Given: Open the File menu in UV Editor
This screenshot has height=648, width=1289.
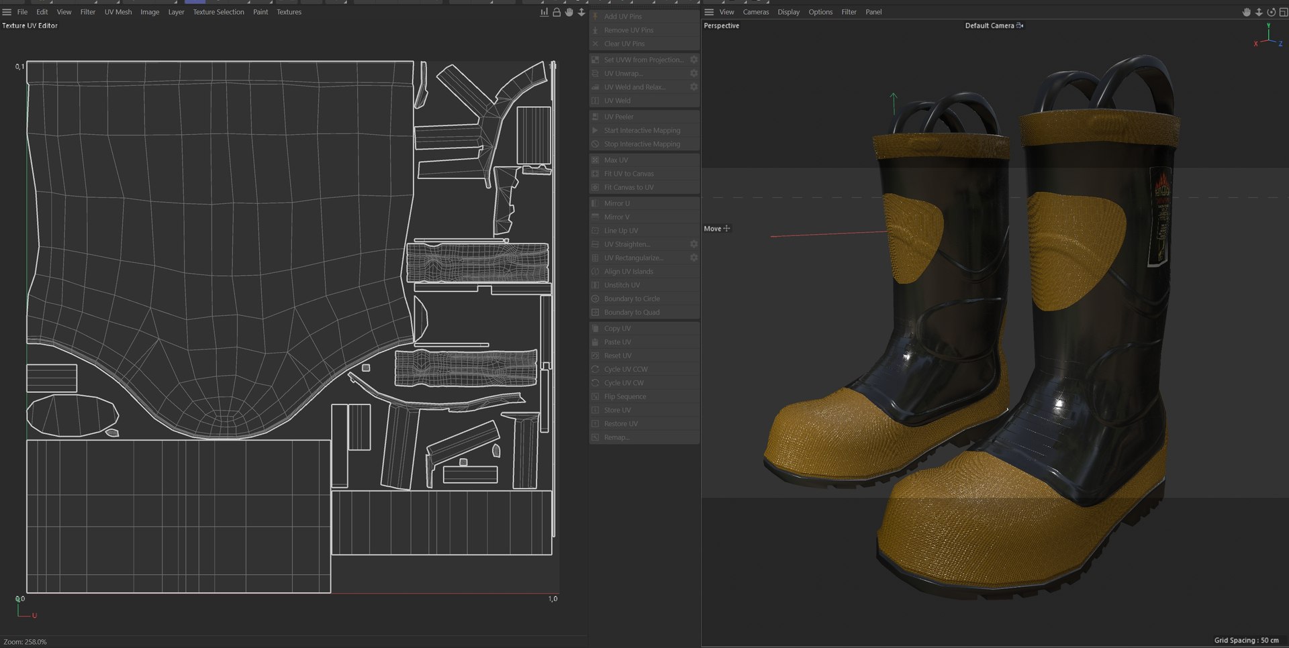Looking at the screenshot, I should (x=22, y=12).
